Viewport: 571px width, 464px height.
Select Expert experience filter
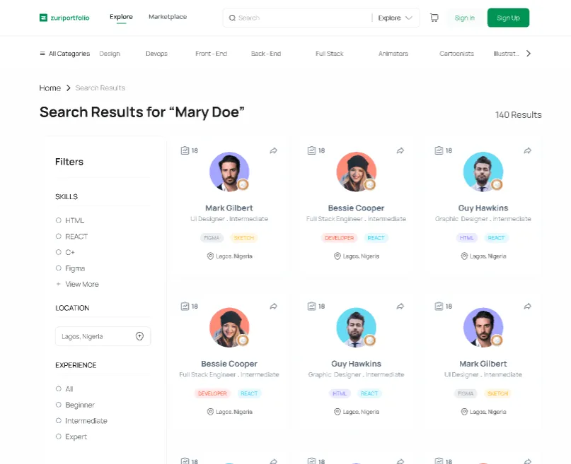pyautogui.click(x=58, y=436)
